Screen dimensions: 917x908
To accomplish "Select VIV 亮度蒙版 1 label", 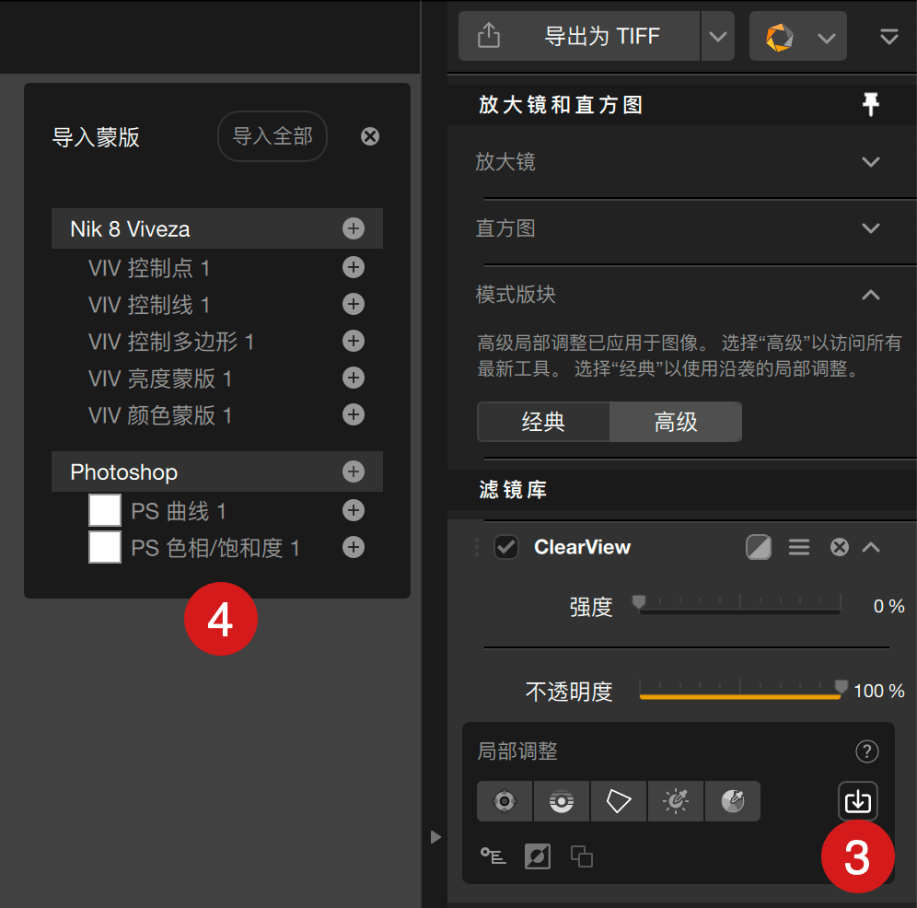I will point(159,378).
